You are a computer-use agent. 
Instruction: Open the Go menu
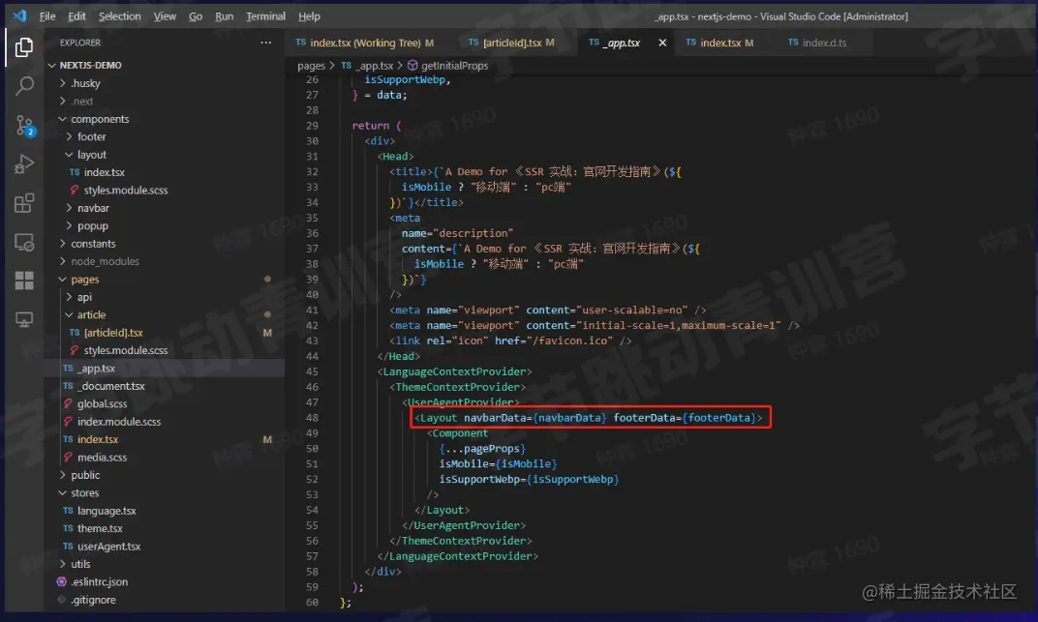tap(196, 15)
